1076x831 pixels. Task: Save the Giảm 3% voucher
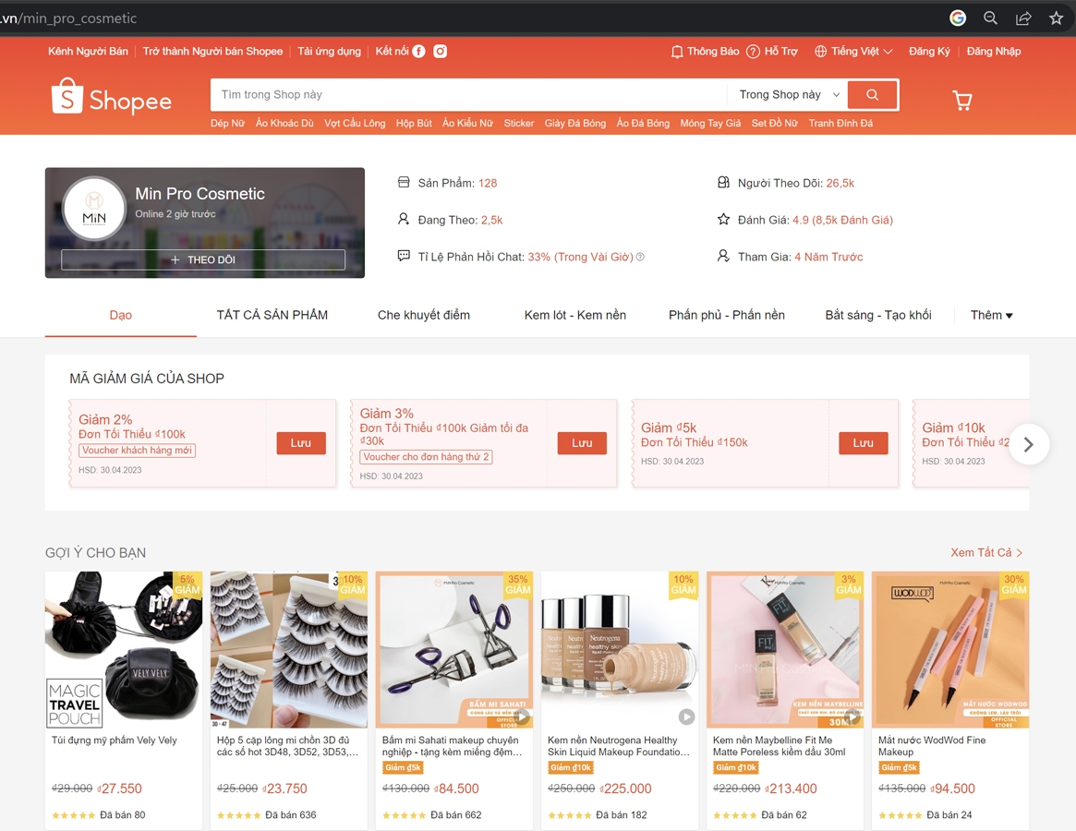[x=582, y=443]
